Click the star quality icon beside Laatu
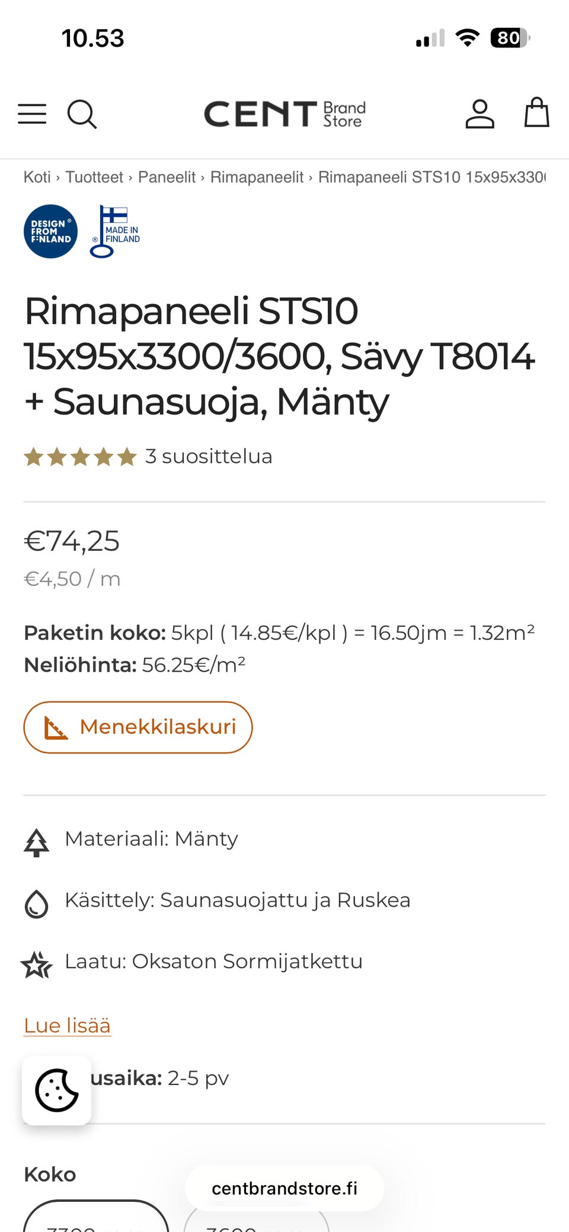Viewport: 569px width, 1232px height. (x=36, y=962)
